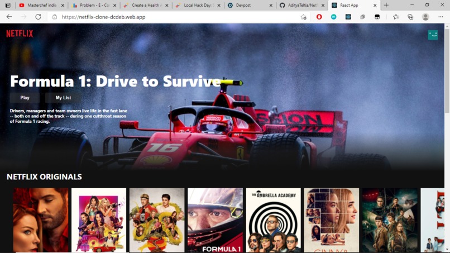Add page to favorites star icon

point(303,17)
